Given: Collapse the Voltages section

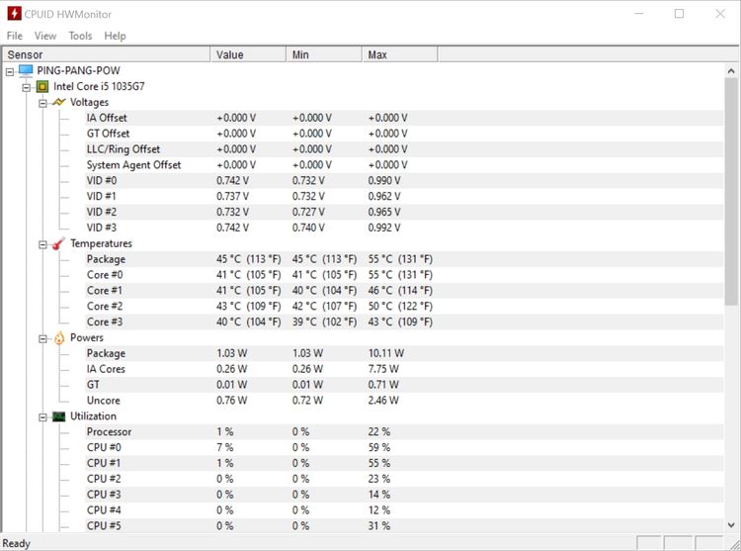Looking at the screenshot, I should pos(42,103).
